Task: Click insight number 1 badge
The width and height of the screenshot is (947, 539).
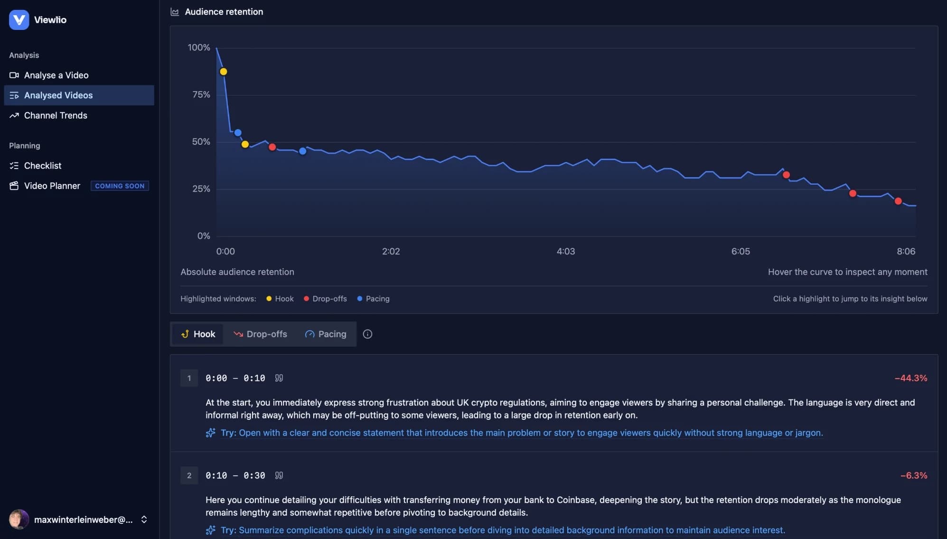Action: coord(189,378)
